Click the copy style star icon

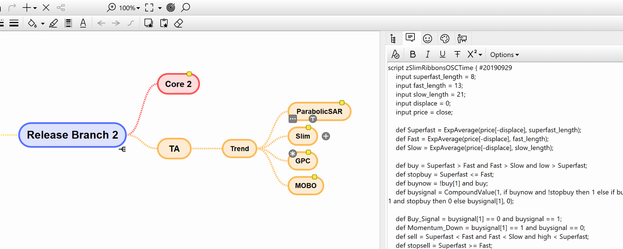(149, 23)
